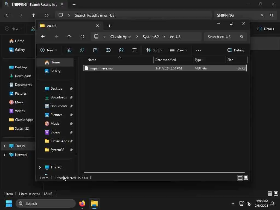
Task: Click the System32 breadcrumb
Action: pyautogui.click(x=151, y=37)
